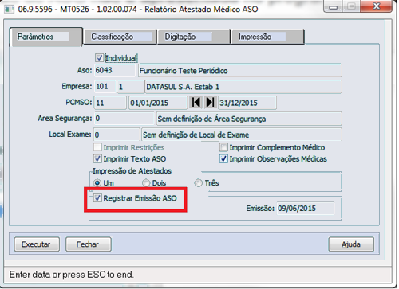Minimize the Relatório Atestado Médico window
399x289 pixels.
click(333, 6)
